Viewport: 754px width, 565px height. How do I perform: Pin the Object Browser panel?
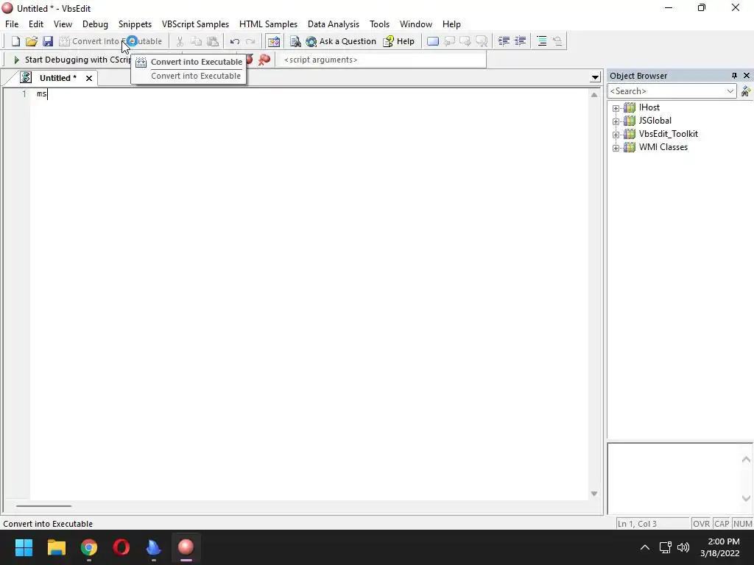[734, 76]
